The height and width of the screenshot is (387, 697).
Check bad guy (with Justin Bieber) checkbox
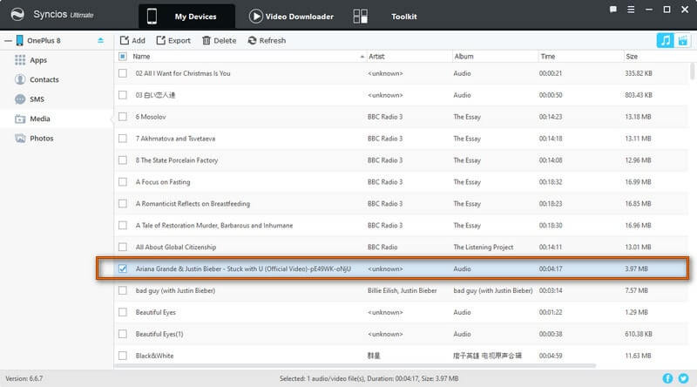pyautogui.click(x=123, y=290)
